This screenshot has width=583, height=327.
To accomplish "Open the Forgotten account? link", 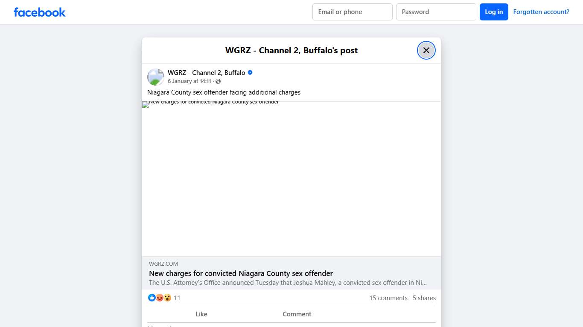I will pyautogui.click(x=541, y=12).
